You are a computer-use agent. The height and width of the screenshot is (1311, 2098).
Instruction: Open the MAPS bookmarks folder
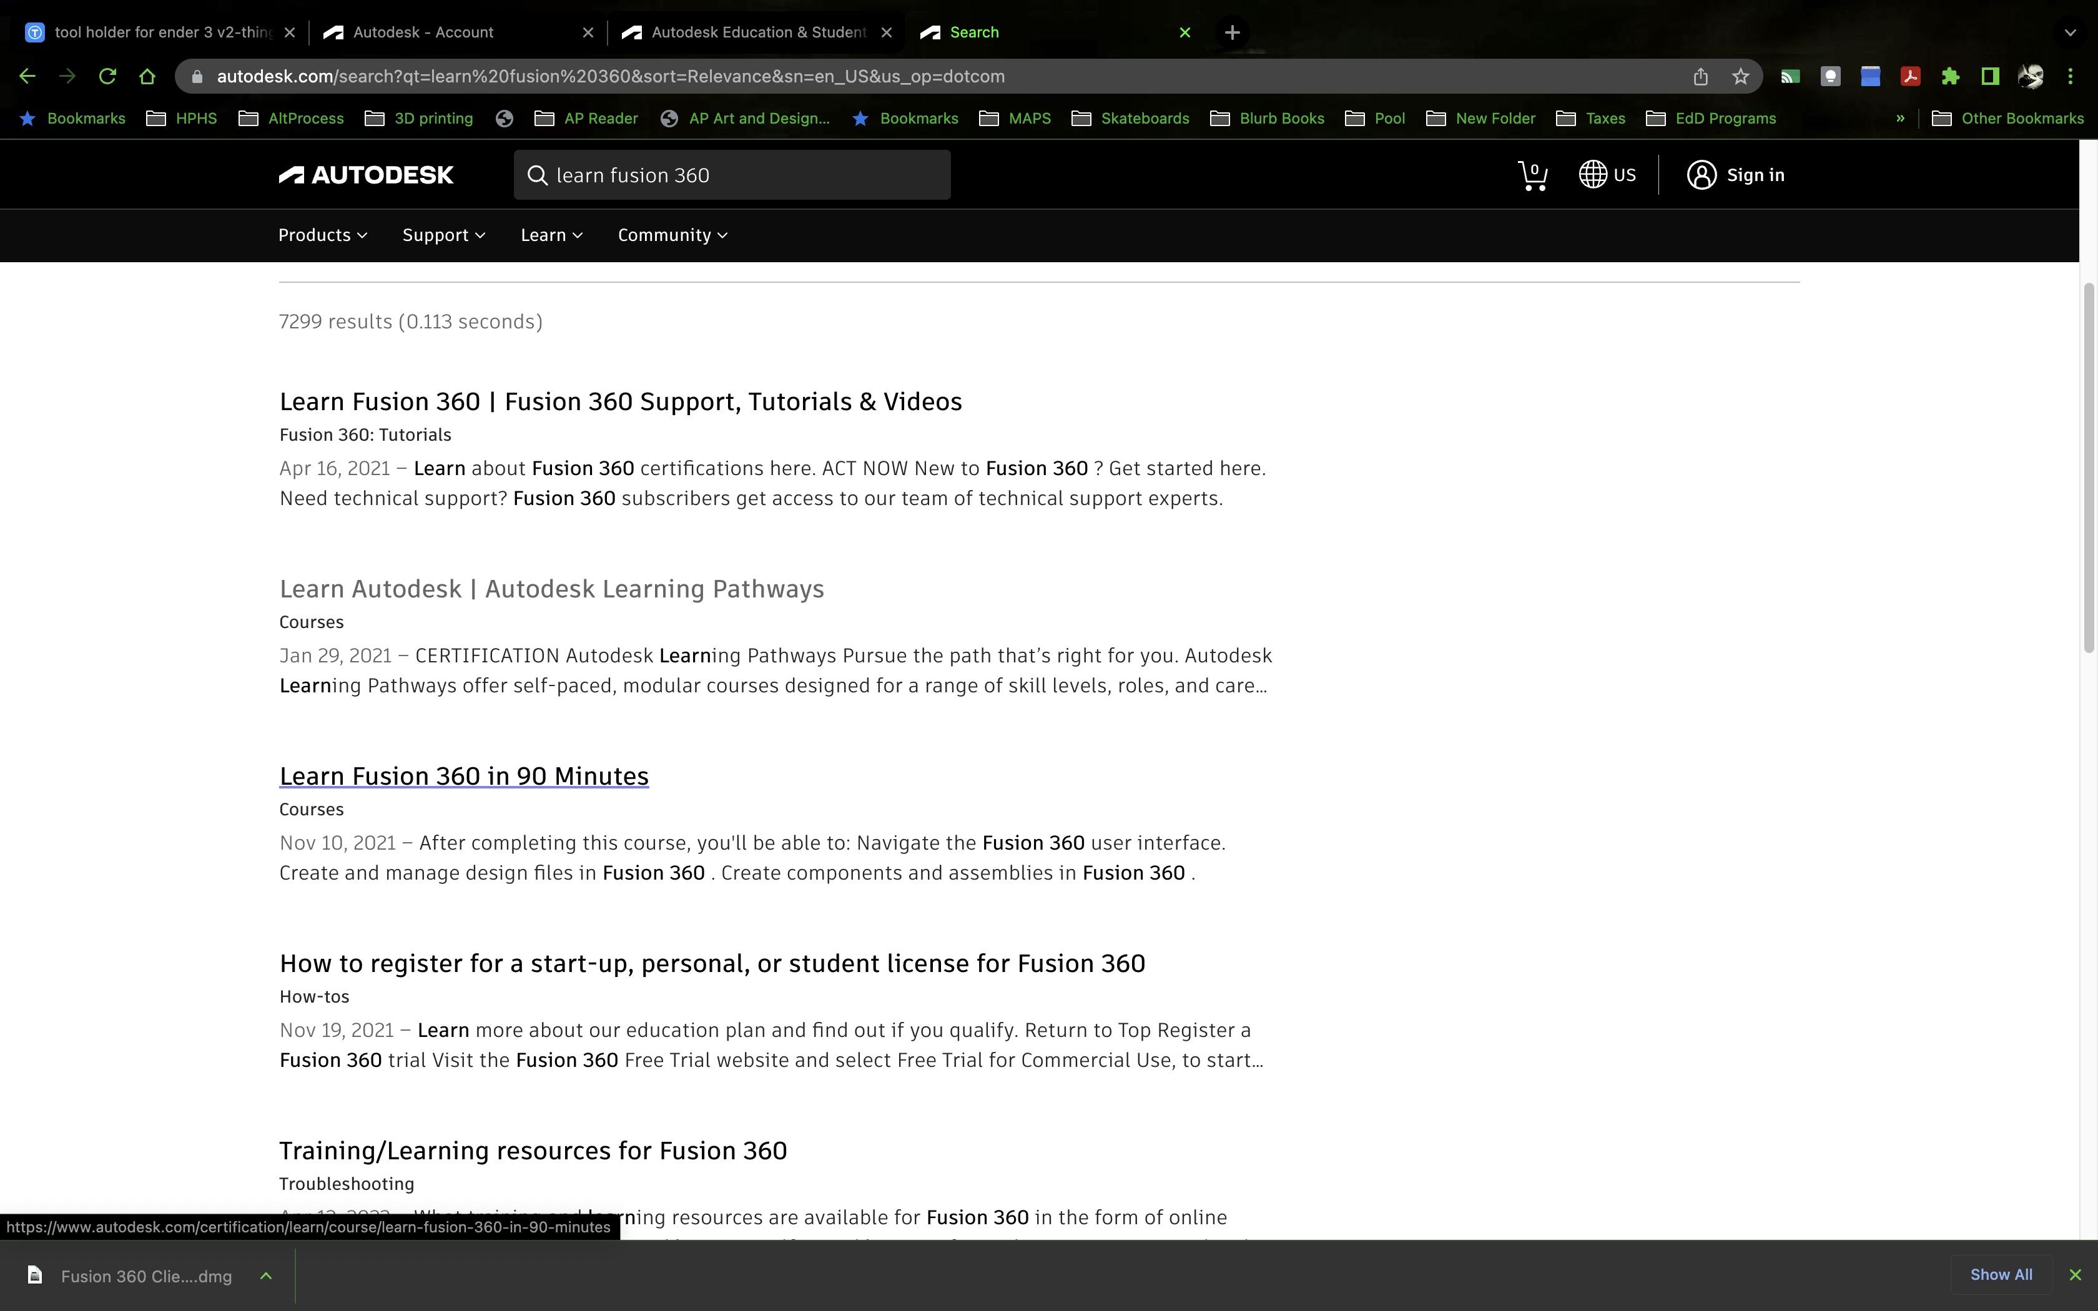pyautogui.click(x=1015, y=118)
